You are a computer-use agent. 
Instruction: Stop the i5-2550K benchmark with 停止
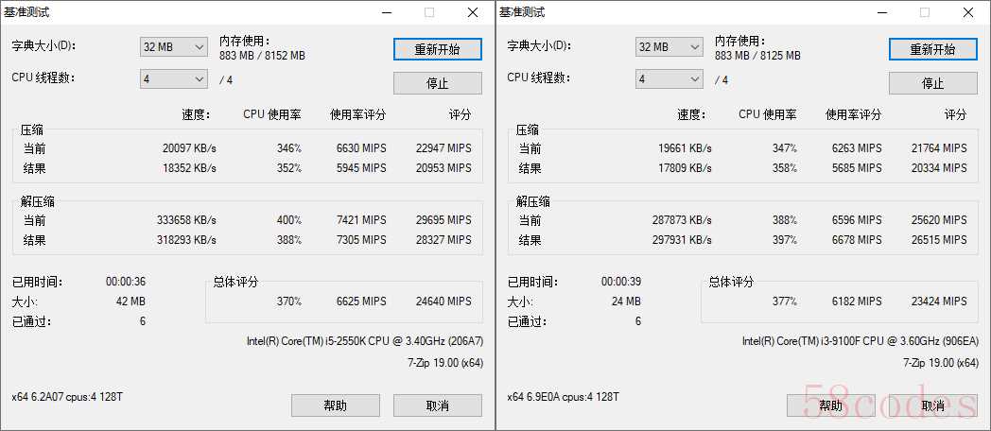pos(438,83)
